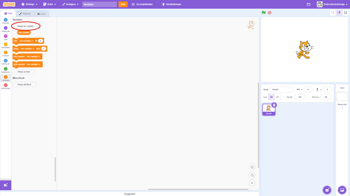Open variable dropdown in göm variabel block

pos(34,65)
